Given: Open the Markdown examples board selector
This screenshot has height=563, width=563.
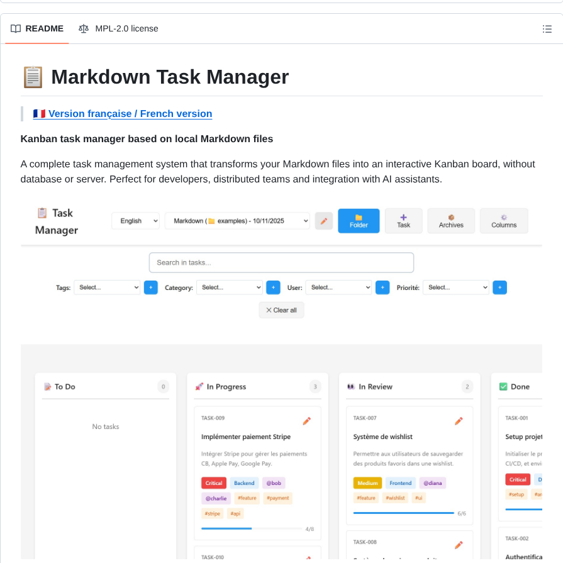Looking at the screenshot, I should tap(237, 221).
